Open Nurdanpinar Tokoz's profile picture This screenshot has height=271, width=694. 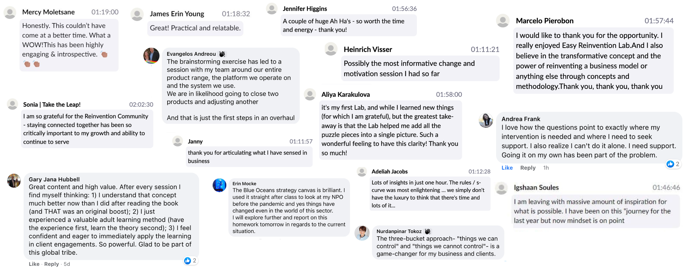[x=362, y=233]
